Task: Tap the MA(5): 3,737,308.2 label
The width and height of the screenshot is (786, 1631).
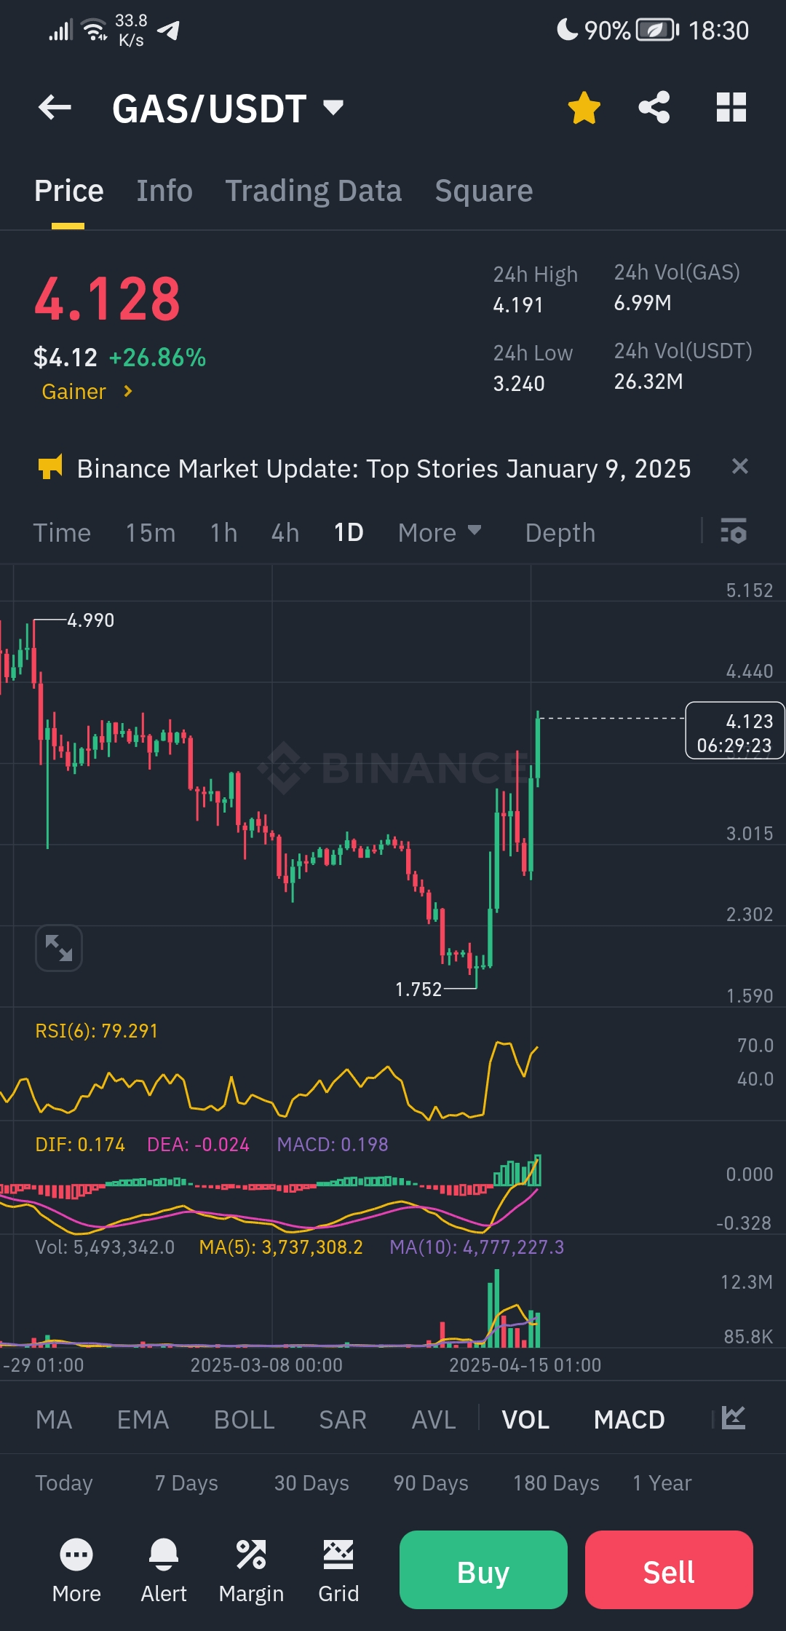Action: pos(281,1247)
